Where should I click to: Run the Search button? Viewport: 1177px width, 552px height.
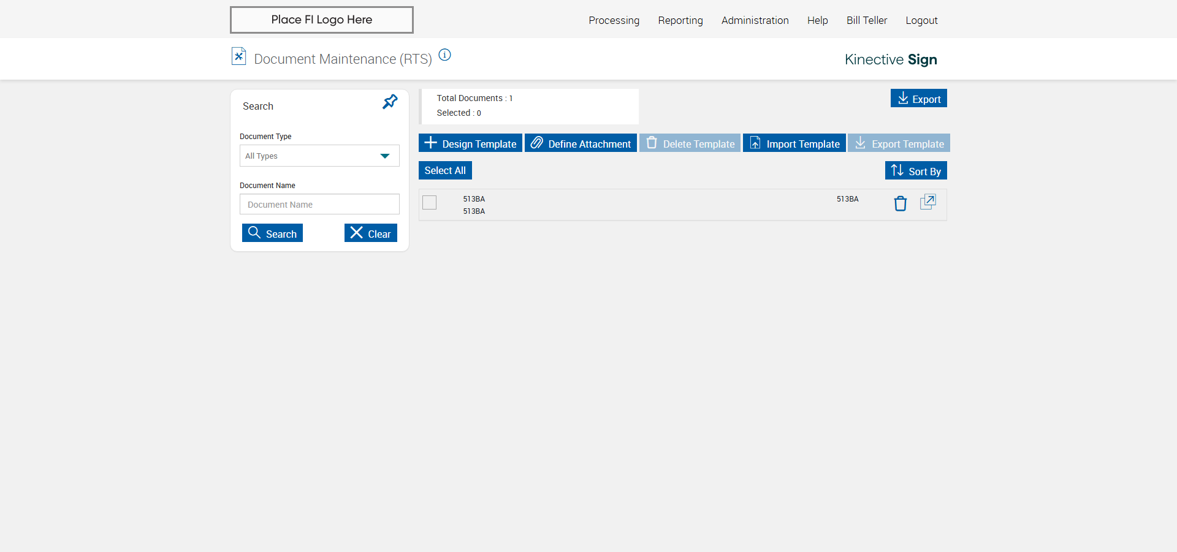[x=272, y=233]
